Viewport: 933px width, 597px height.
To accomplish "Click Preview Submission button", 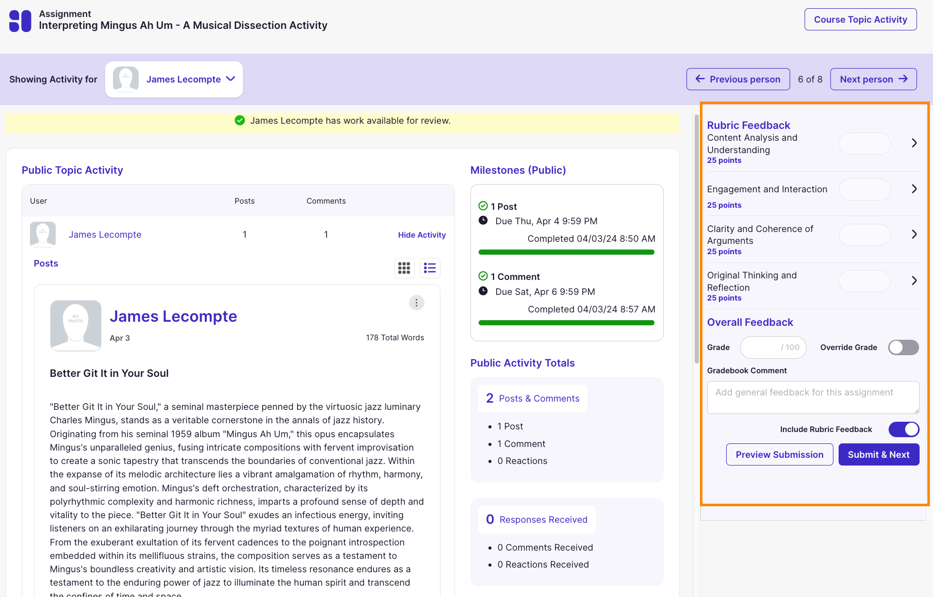I will pos(779,455).
